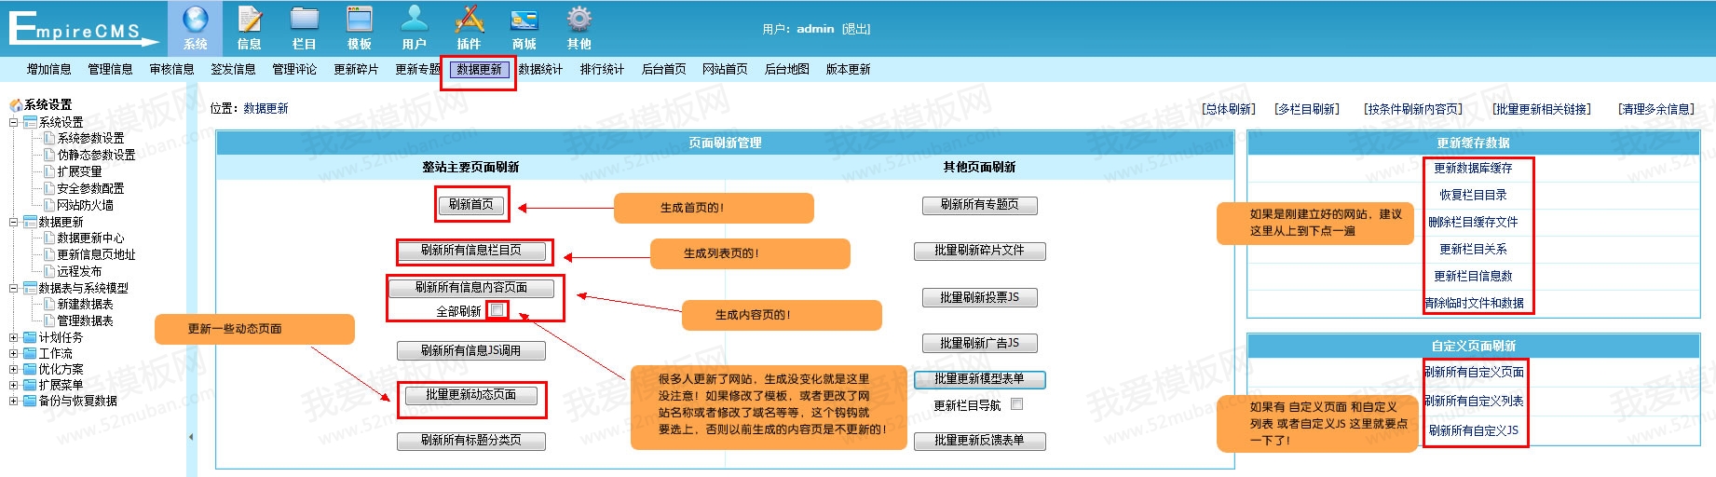Expand the 优化方案 tree node
The width and height of the screenshot is (1716, 477).
coord(13,370)
